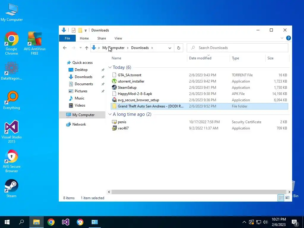Open Videos in the navigation pane

(80, 105)
